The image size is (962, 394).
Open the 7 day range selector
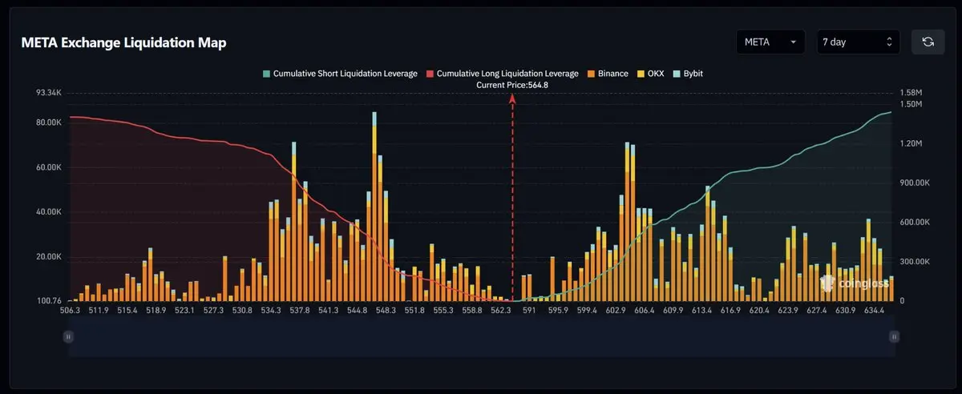tap(859, 42)
